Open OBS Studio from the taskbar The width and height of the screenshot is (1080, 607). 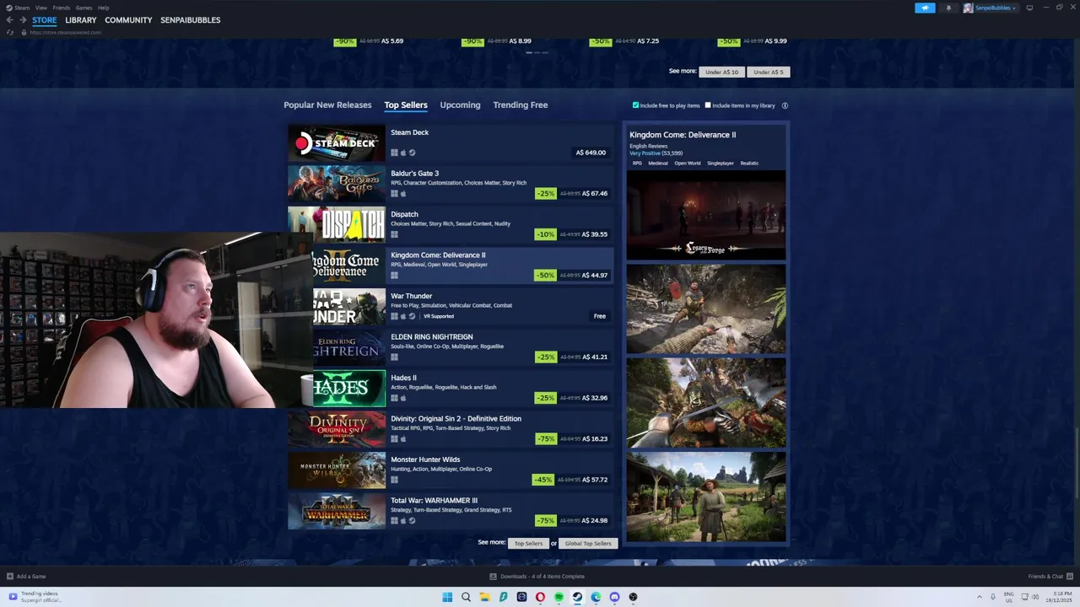pos(633,597)
